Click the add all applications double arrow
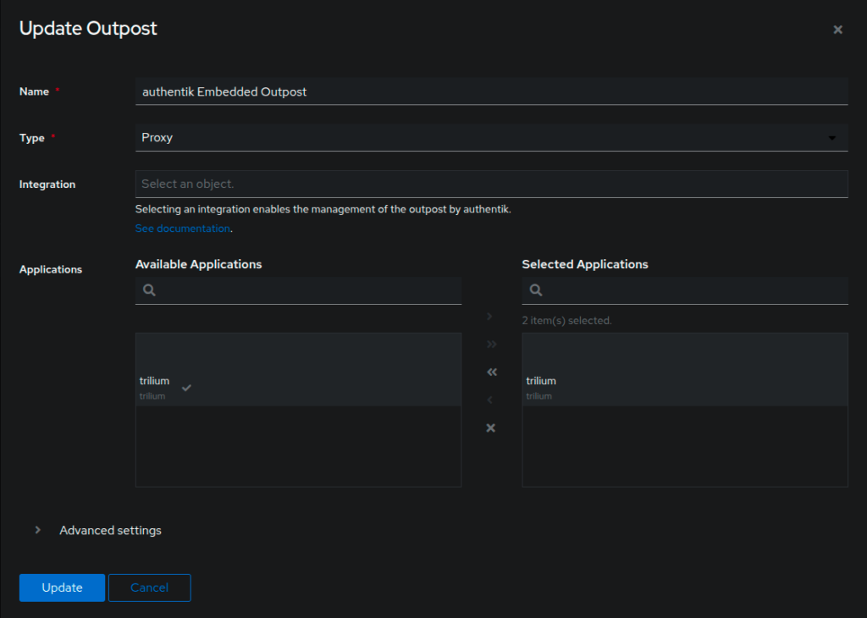 (492, 345)
